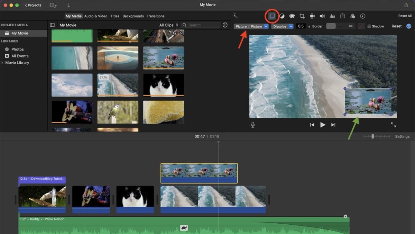415x234 pixels.
Task: Click the Search field in browser
Action: tap(201, 25)
